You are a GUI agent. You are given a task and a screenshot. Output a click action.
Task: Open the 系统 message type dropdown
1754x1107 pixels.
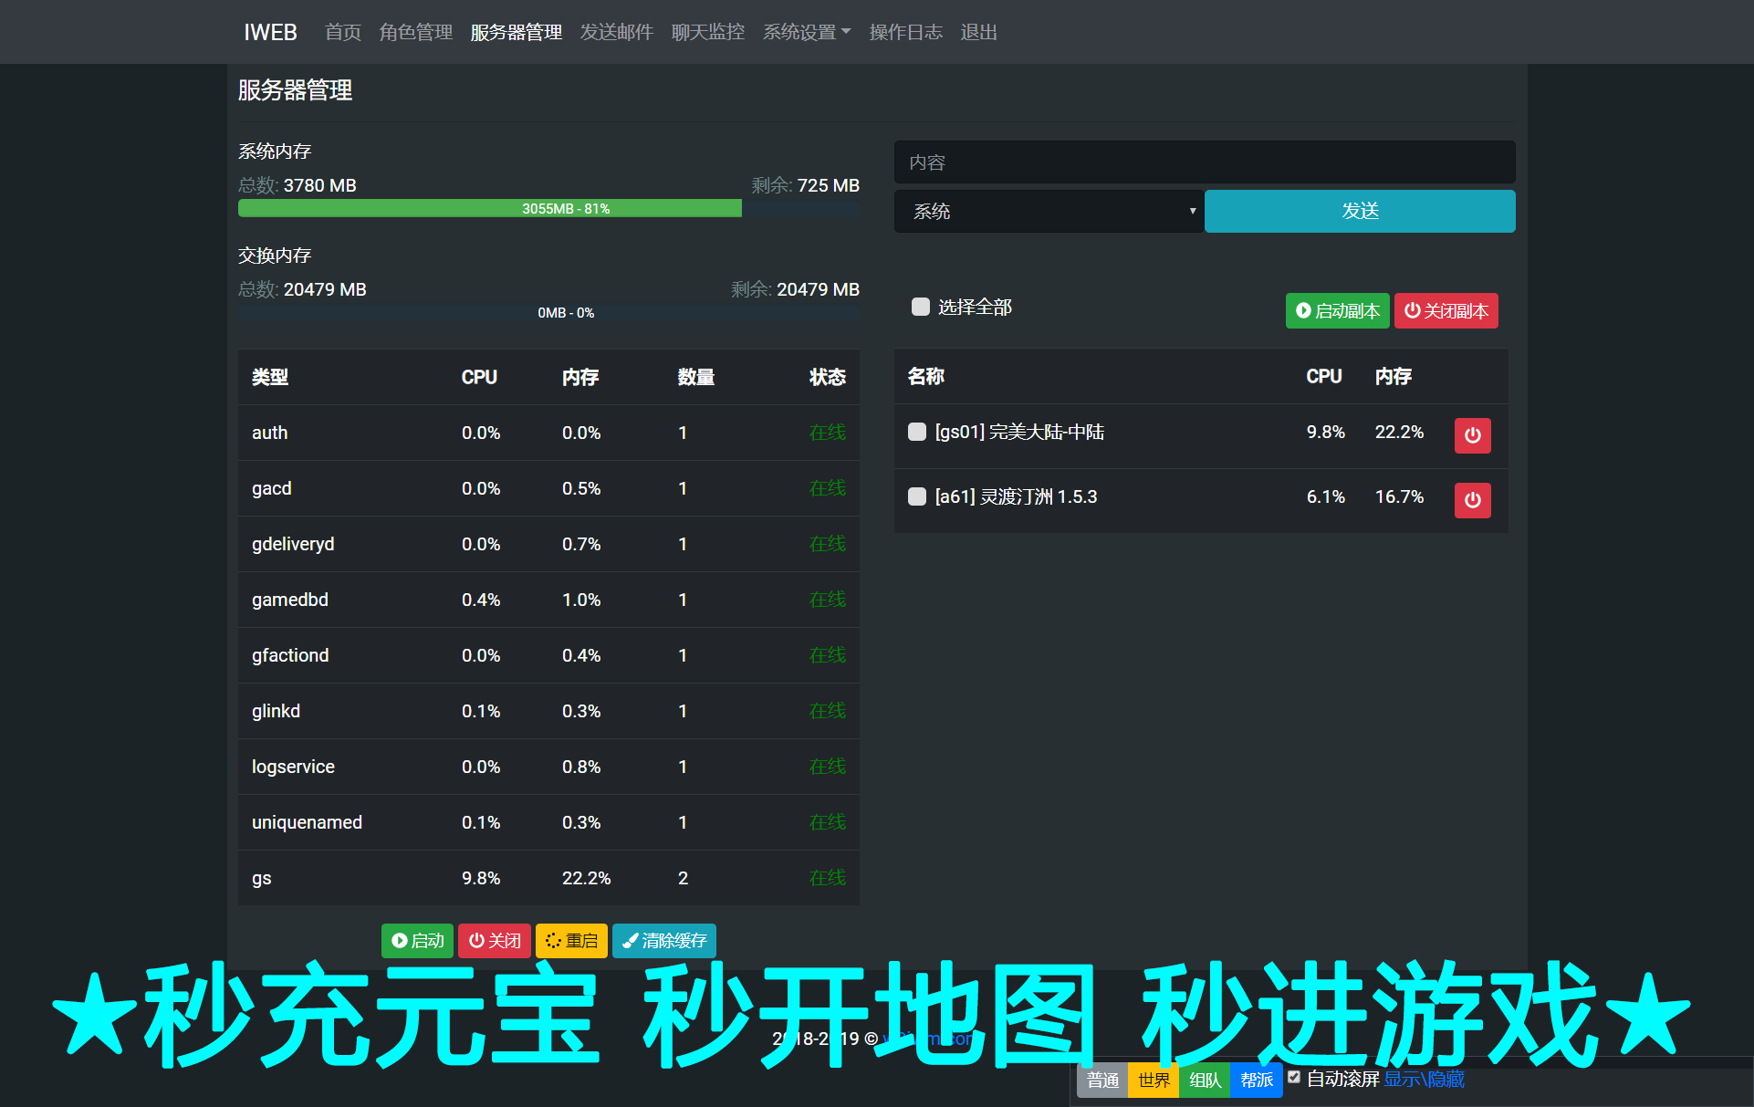pyautogui.click(x=1048, y=212)
